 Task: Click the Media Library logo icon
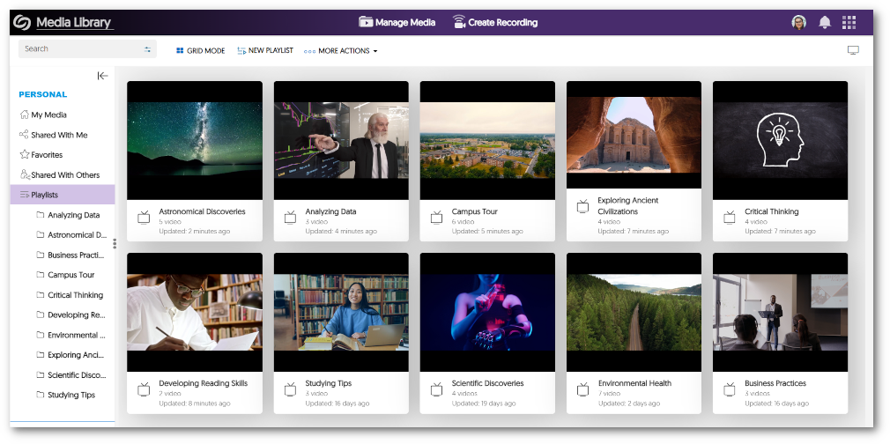(22, 23)
